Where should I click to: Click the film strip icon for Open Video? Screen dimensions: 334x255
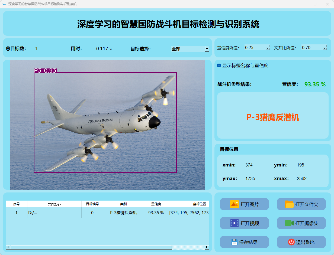pyautogui.click(x=234, y=223)
